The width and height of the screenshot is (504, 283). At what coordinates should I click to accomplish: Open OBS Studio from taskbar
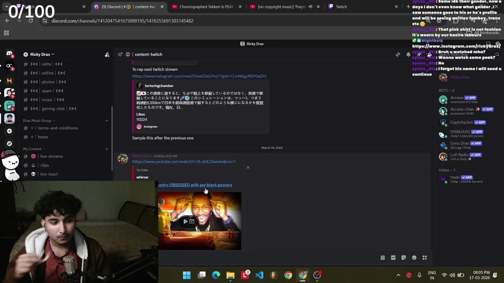click(x=317, y=275)
